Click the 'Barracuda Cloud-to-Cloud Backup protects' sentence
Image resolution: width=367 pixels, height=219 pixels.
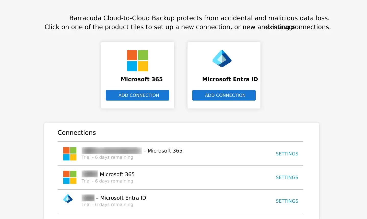(199, 18)
